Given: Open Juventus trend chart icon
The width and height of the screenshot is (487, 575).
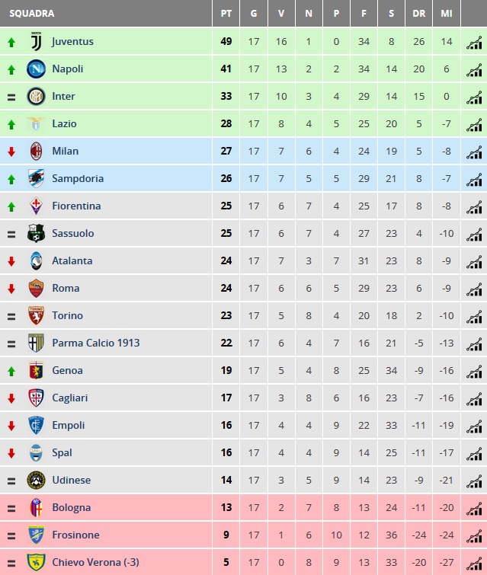Looking at the screenshot, I should 474,43.
